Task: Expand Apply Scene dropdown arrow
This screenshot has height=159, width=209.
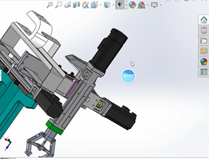Action: pos(148,5)
